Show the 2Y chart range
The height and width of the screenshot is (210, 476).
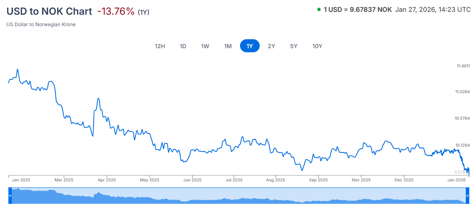[x=272, y=46]
